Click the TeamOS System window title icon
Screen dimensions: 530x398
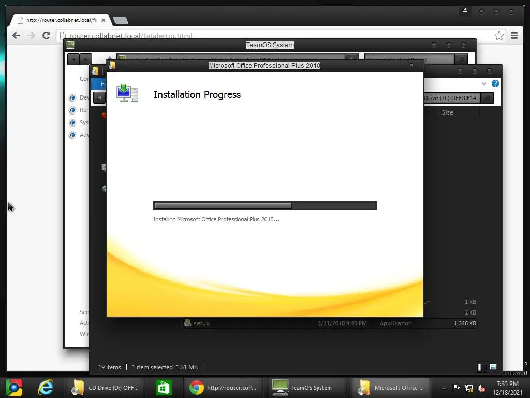70,45
